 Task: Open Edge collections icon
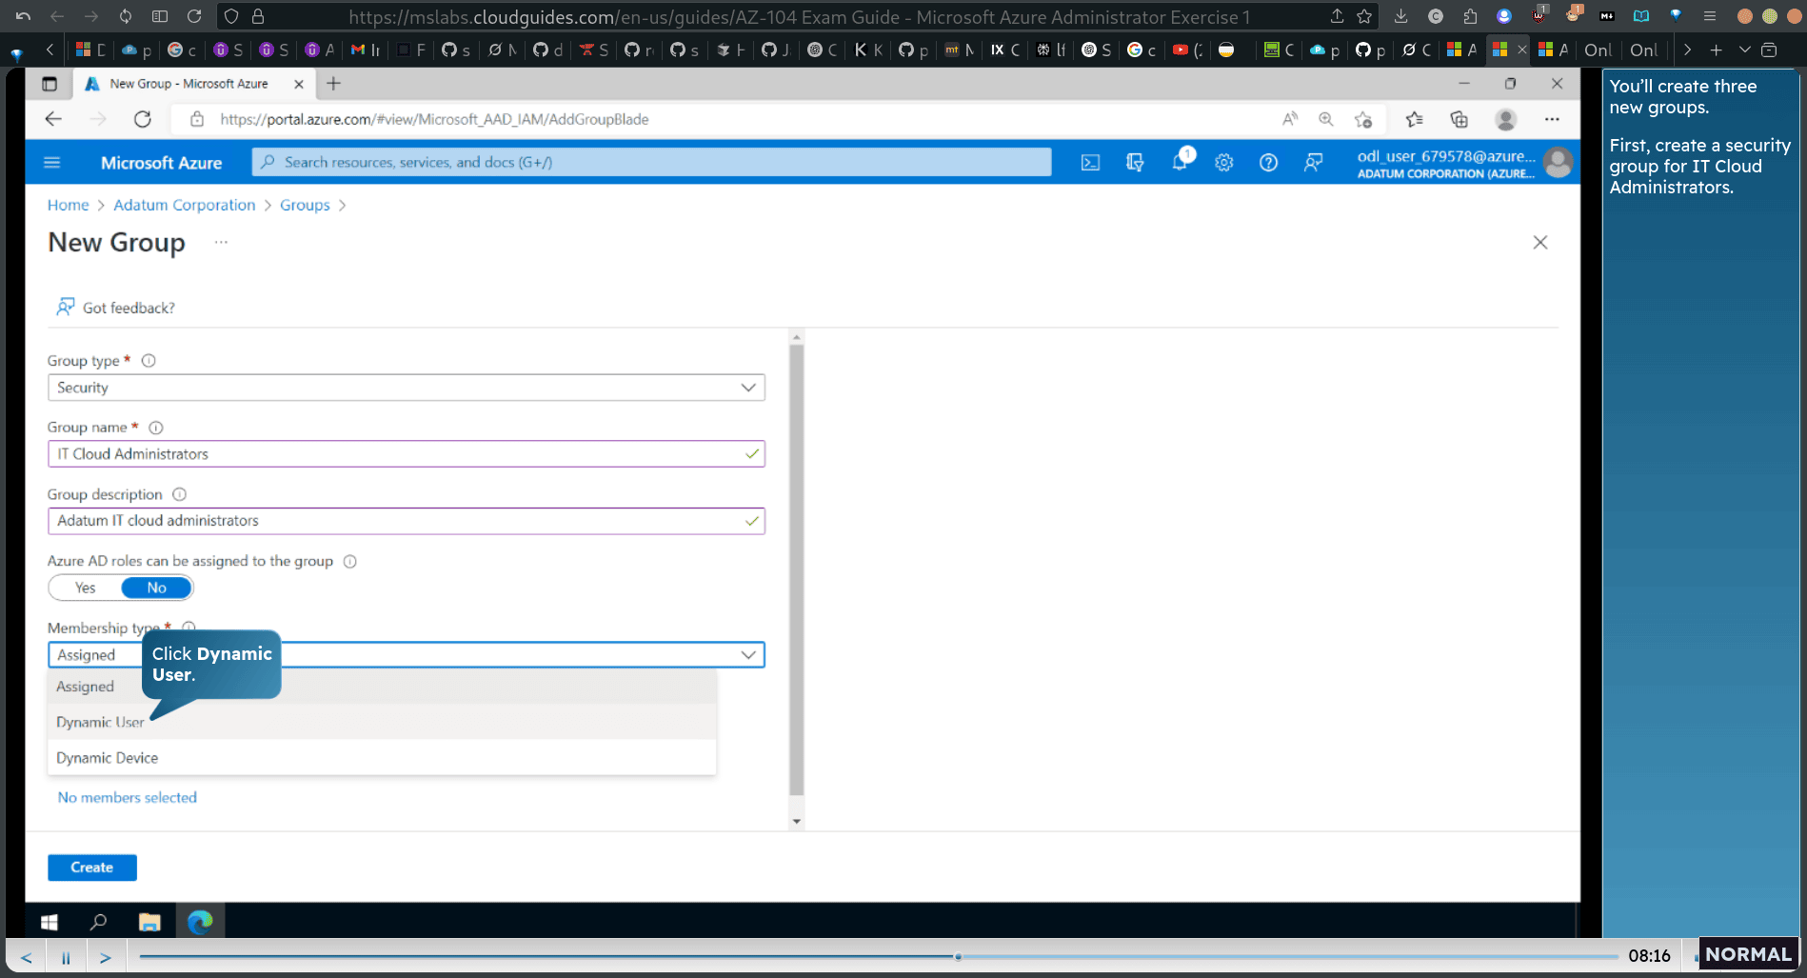1459,119
